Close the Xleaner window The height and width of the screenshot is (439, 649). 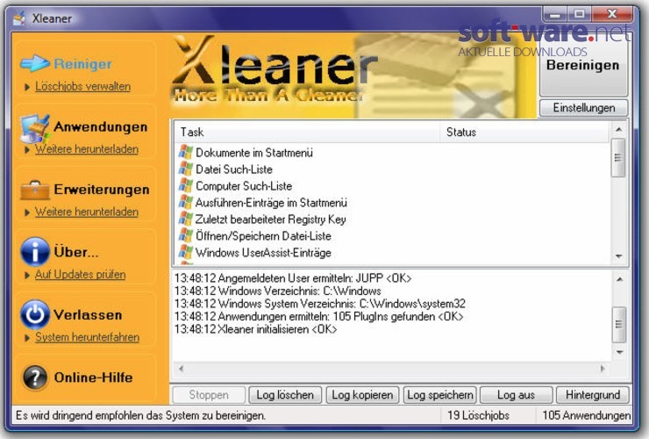point(612,15)
